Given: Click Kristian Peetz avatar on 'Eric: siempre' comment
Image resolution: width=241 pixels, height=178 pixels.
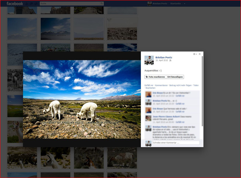Looking at the screenshot, I should (148, 128).
